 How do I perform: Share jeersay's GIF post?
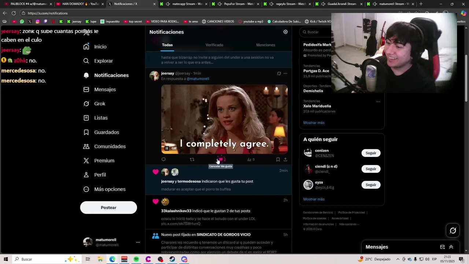(285, 159)
